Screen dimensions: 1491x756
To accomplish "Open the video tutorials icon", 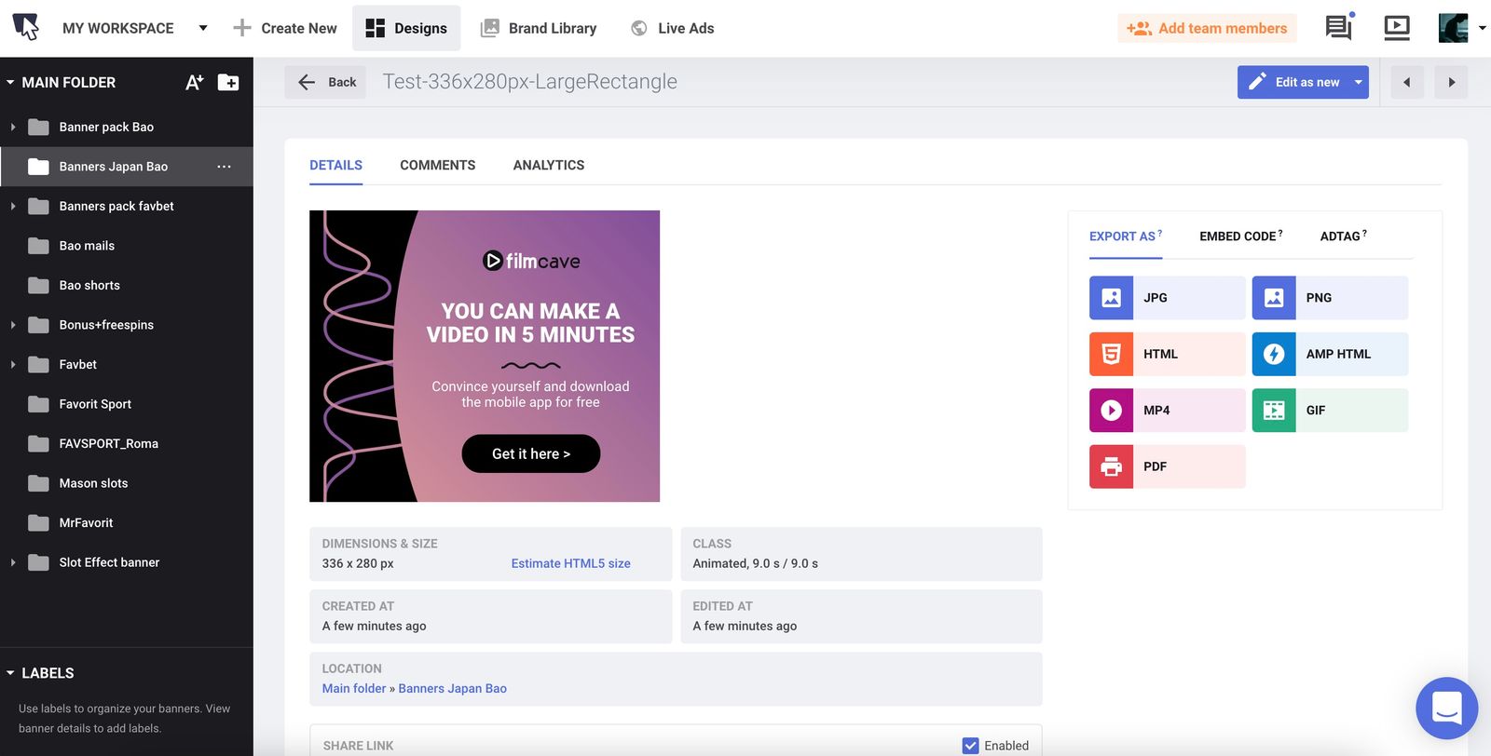I will [1397, 28].
